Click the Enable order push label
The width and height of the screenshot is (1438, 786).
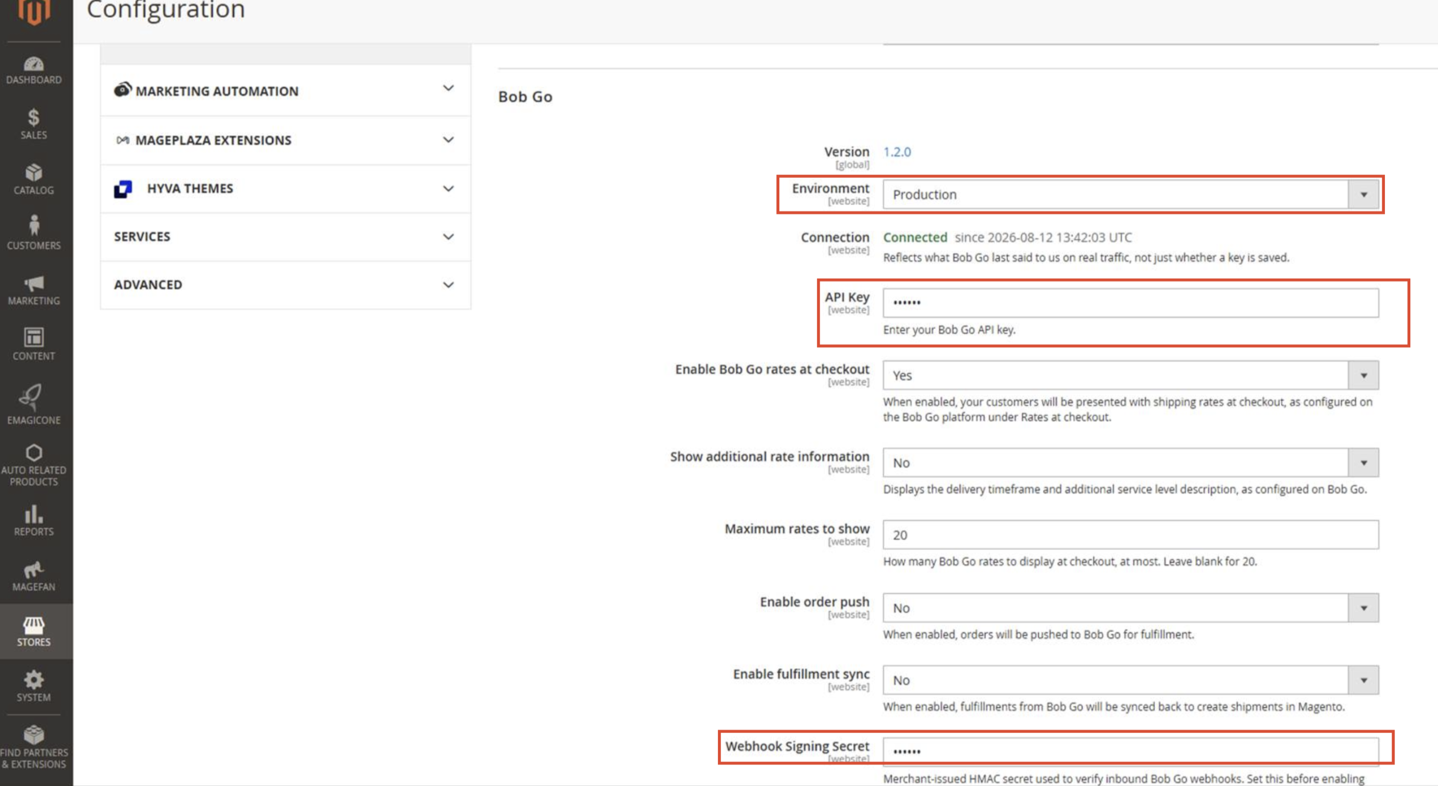coord(815,602)
